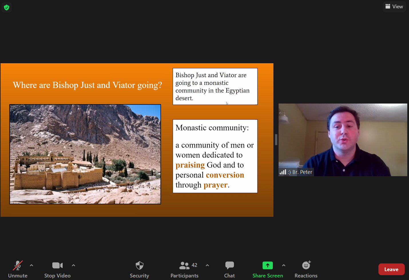The image size is (409, 280).
Task: Expand video settings arrow next to Stop Video
Action: point(74,265)
